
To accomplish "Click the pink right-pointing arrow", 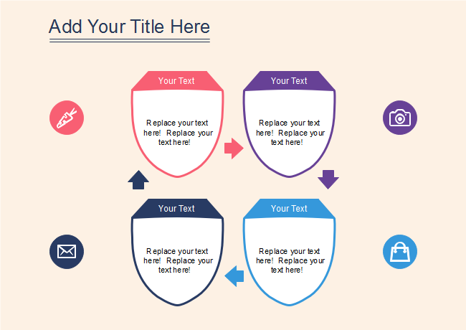I will pyautogui.click(x=234, y=148).
